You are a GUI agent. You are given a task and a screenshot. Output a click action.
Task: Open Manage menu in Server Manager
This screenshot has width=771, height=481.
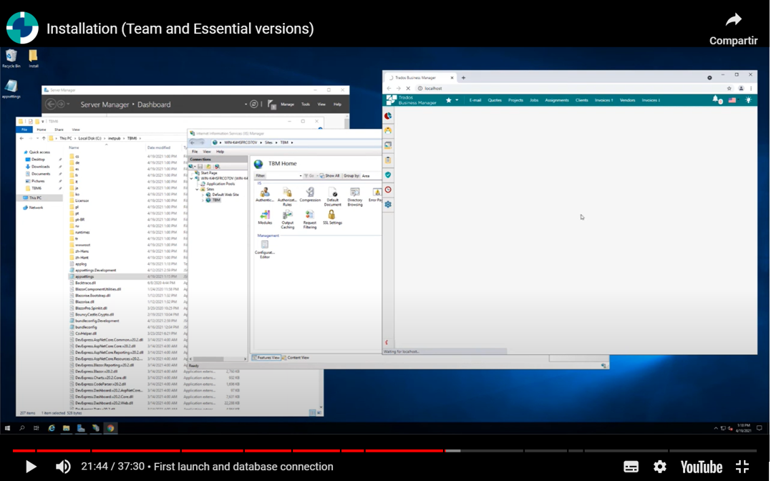pyautogui.click(x=287, y=105)
